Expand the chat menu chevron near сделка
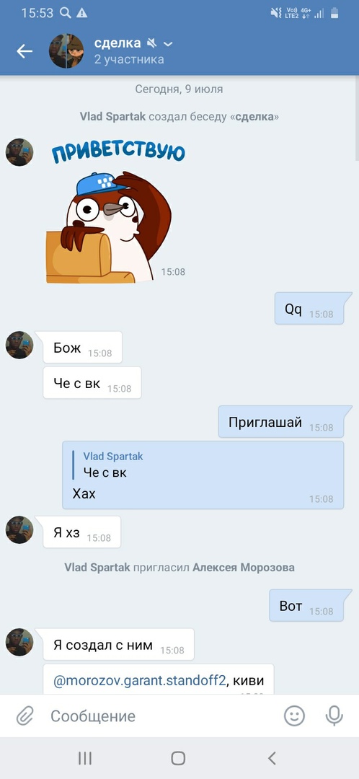 coord(169,44)
